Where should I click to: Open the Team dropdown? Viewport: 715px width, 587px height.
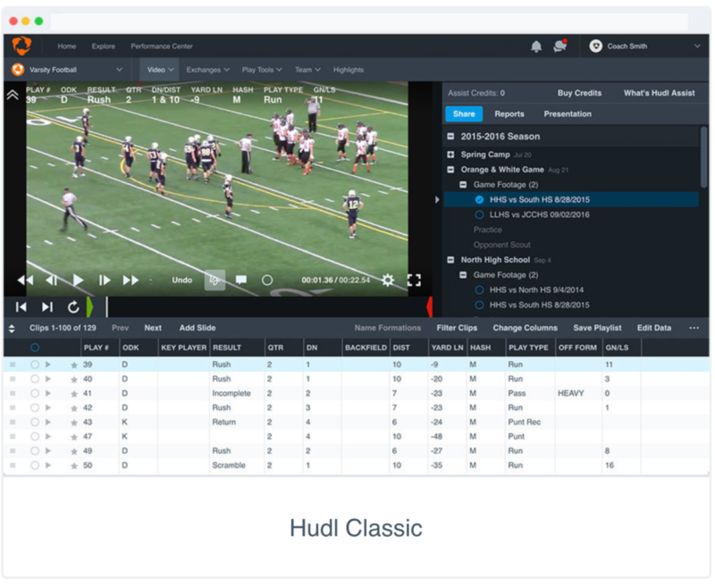[307, 70]
